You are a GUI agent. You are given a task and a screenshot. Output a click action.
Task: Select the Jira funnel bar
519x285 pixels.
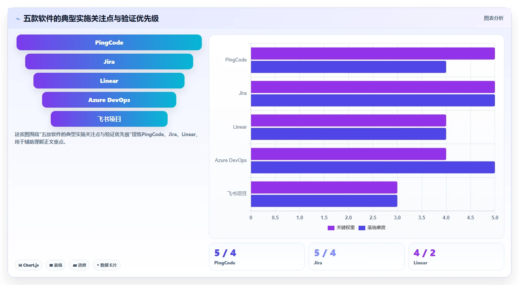(109, 61)
